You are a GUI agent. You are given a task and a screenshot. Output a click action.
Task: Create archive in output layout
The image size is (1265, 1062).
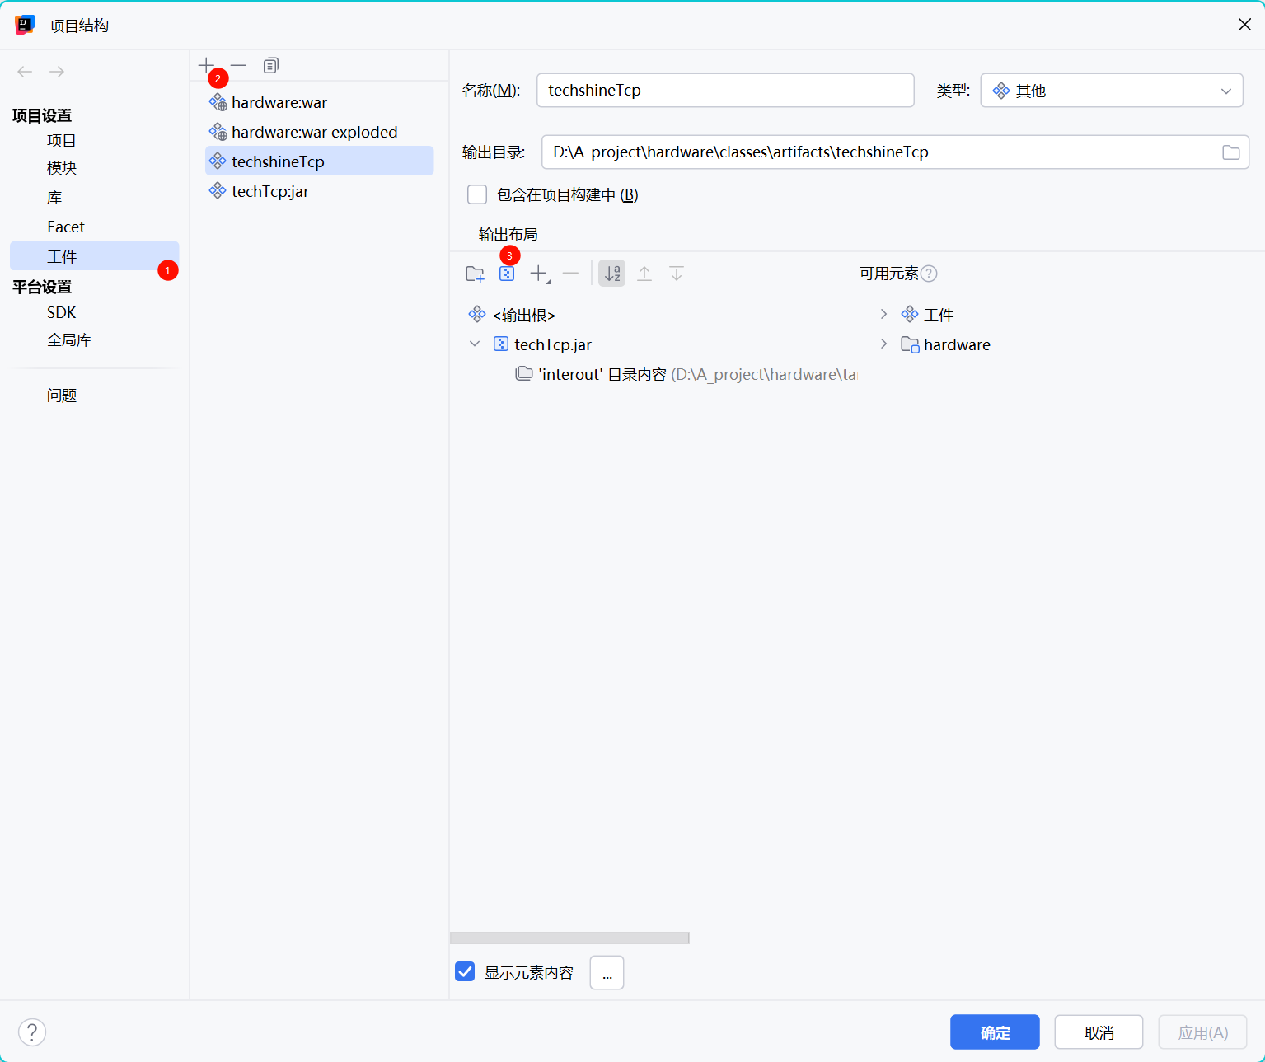[507, 274]
